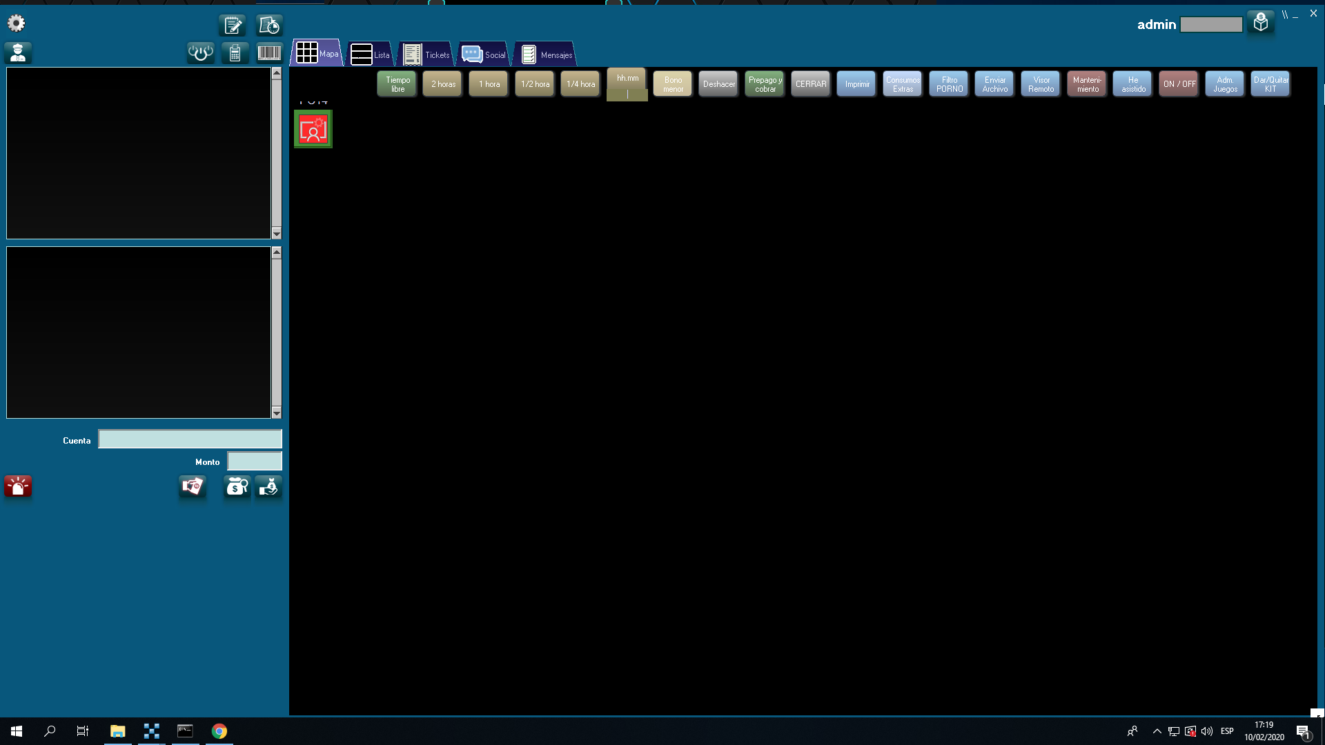The width and height of the screenshot is (1325, 745).
Task: Toggle the ON / OFF button
Action: [1179, 84]
